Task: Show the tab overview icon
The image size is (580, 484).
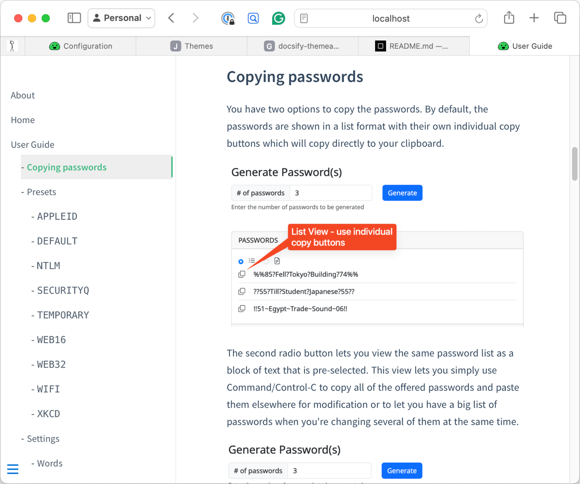Action: 560,18
